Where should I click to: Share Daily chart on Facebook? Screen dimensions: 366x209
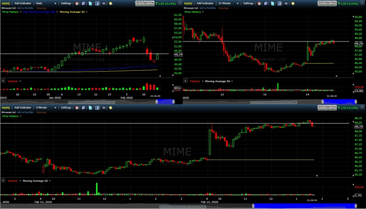pyautogui.click(x=97, y=3)
